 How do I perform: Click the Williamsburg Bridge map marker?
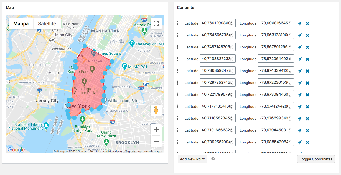tap(105, 101)
